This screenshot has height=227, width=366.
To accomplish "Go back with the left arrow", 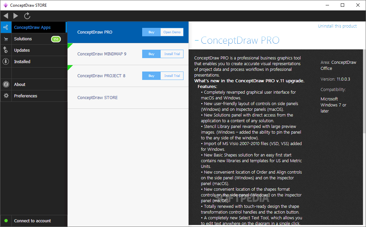I will pyautogui.click(x=6, y=16).
